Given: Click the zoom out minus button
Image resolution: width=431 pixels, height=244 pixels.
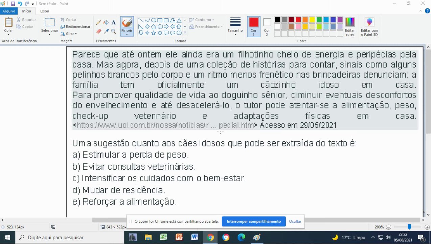Looking at the screenshot, I should click(x=388, y=227).
